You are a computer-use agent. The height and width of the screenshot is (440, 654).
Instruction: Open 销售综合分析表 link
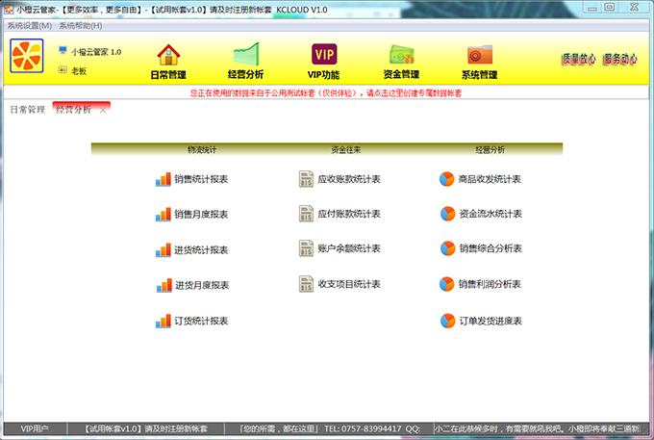(490, 248)
